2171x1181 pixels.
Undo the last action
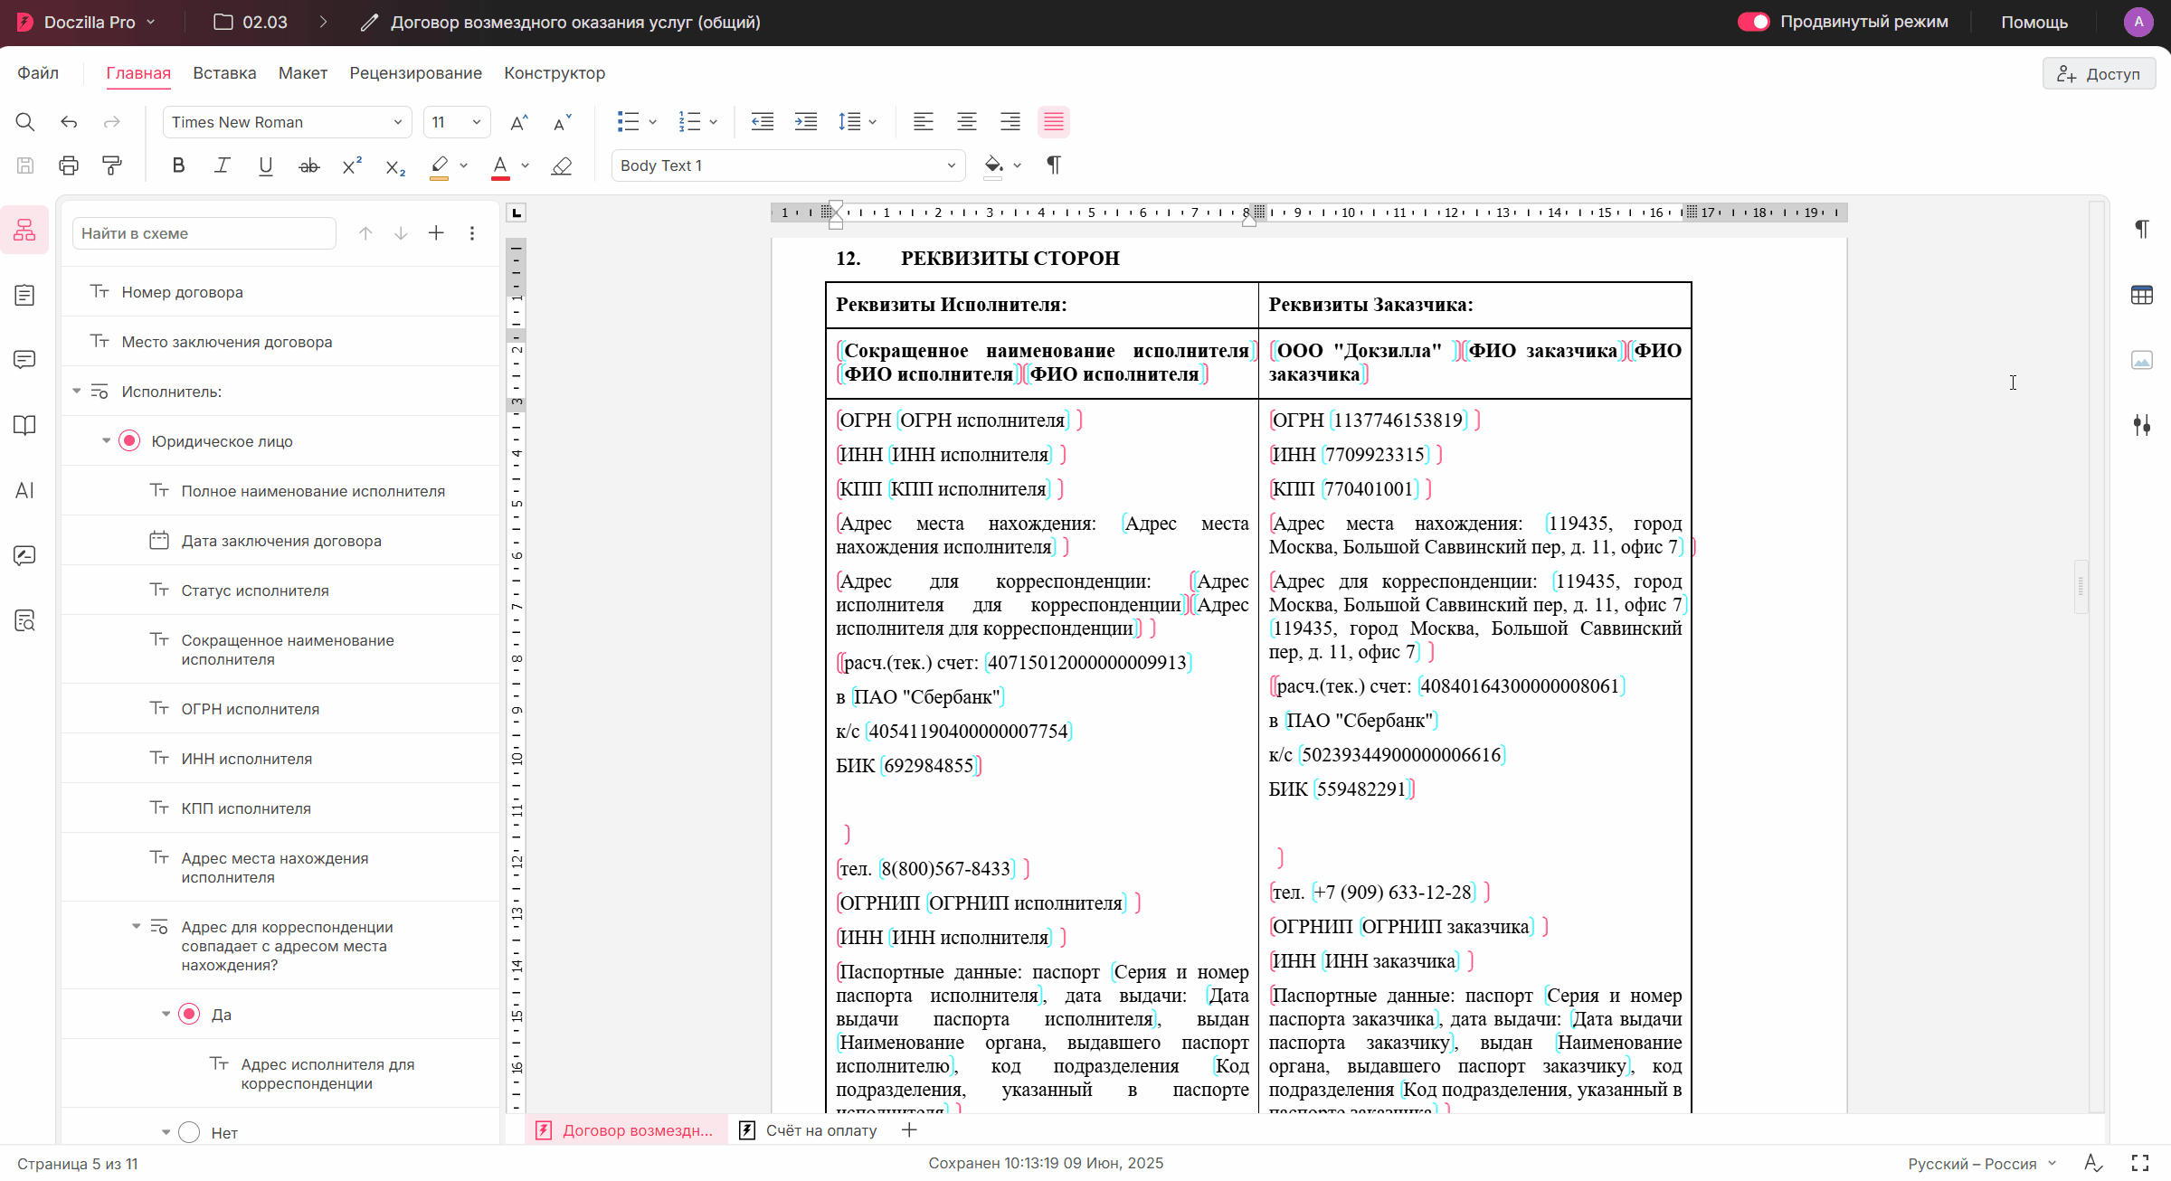click(69, 122)
